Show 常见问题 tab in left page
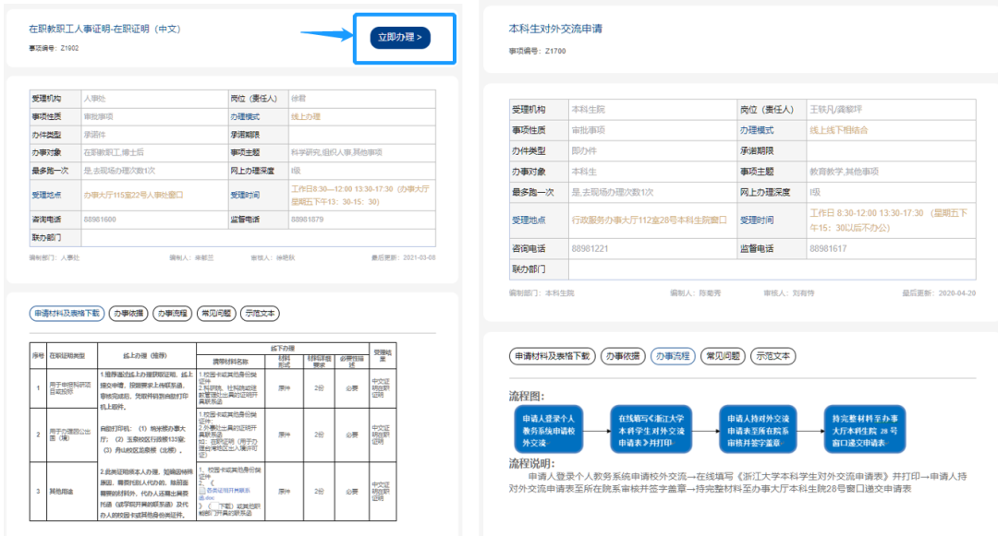Image resolution: width=998 pixels, height=536 pixels. point(215,314)
